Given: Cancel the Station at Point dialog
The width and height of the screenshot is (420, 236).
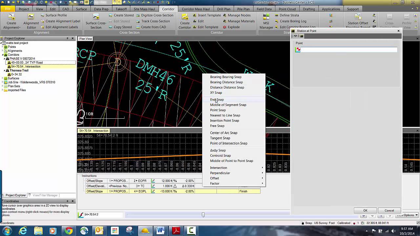Looking at the screenshot, I should coord(389,210).
